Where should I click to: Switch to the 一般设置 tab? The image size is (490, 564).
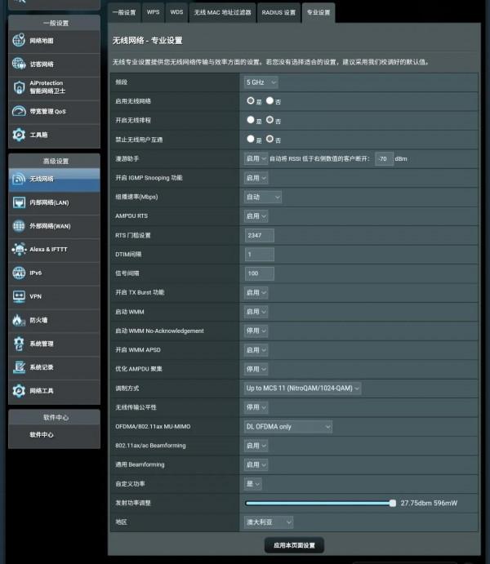tap(124, 12)
